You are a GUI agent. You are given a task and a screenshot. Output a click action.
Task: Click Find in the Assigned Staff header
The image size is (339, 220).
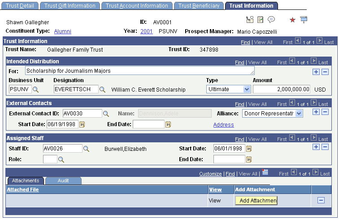[239, 139]
